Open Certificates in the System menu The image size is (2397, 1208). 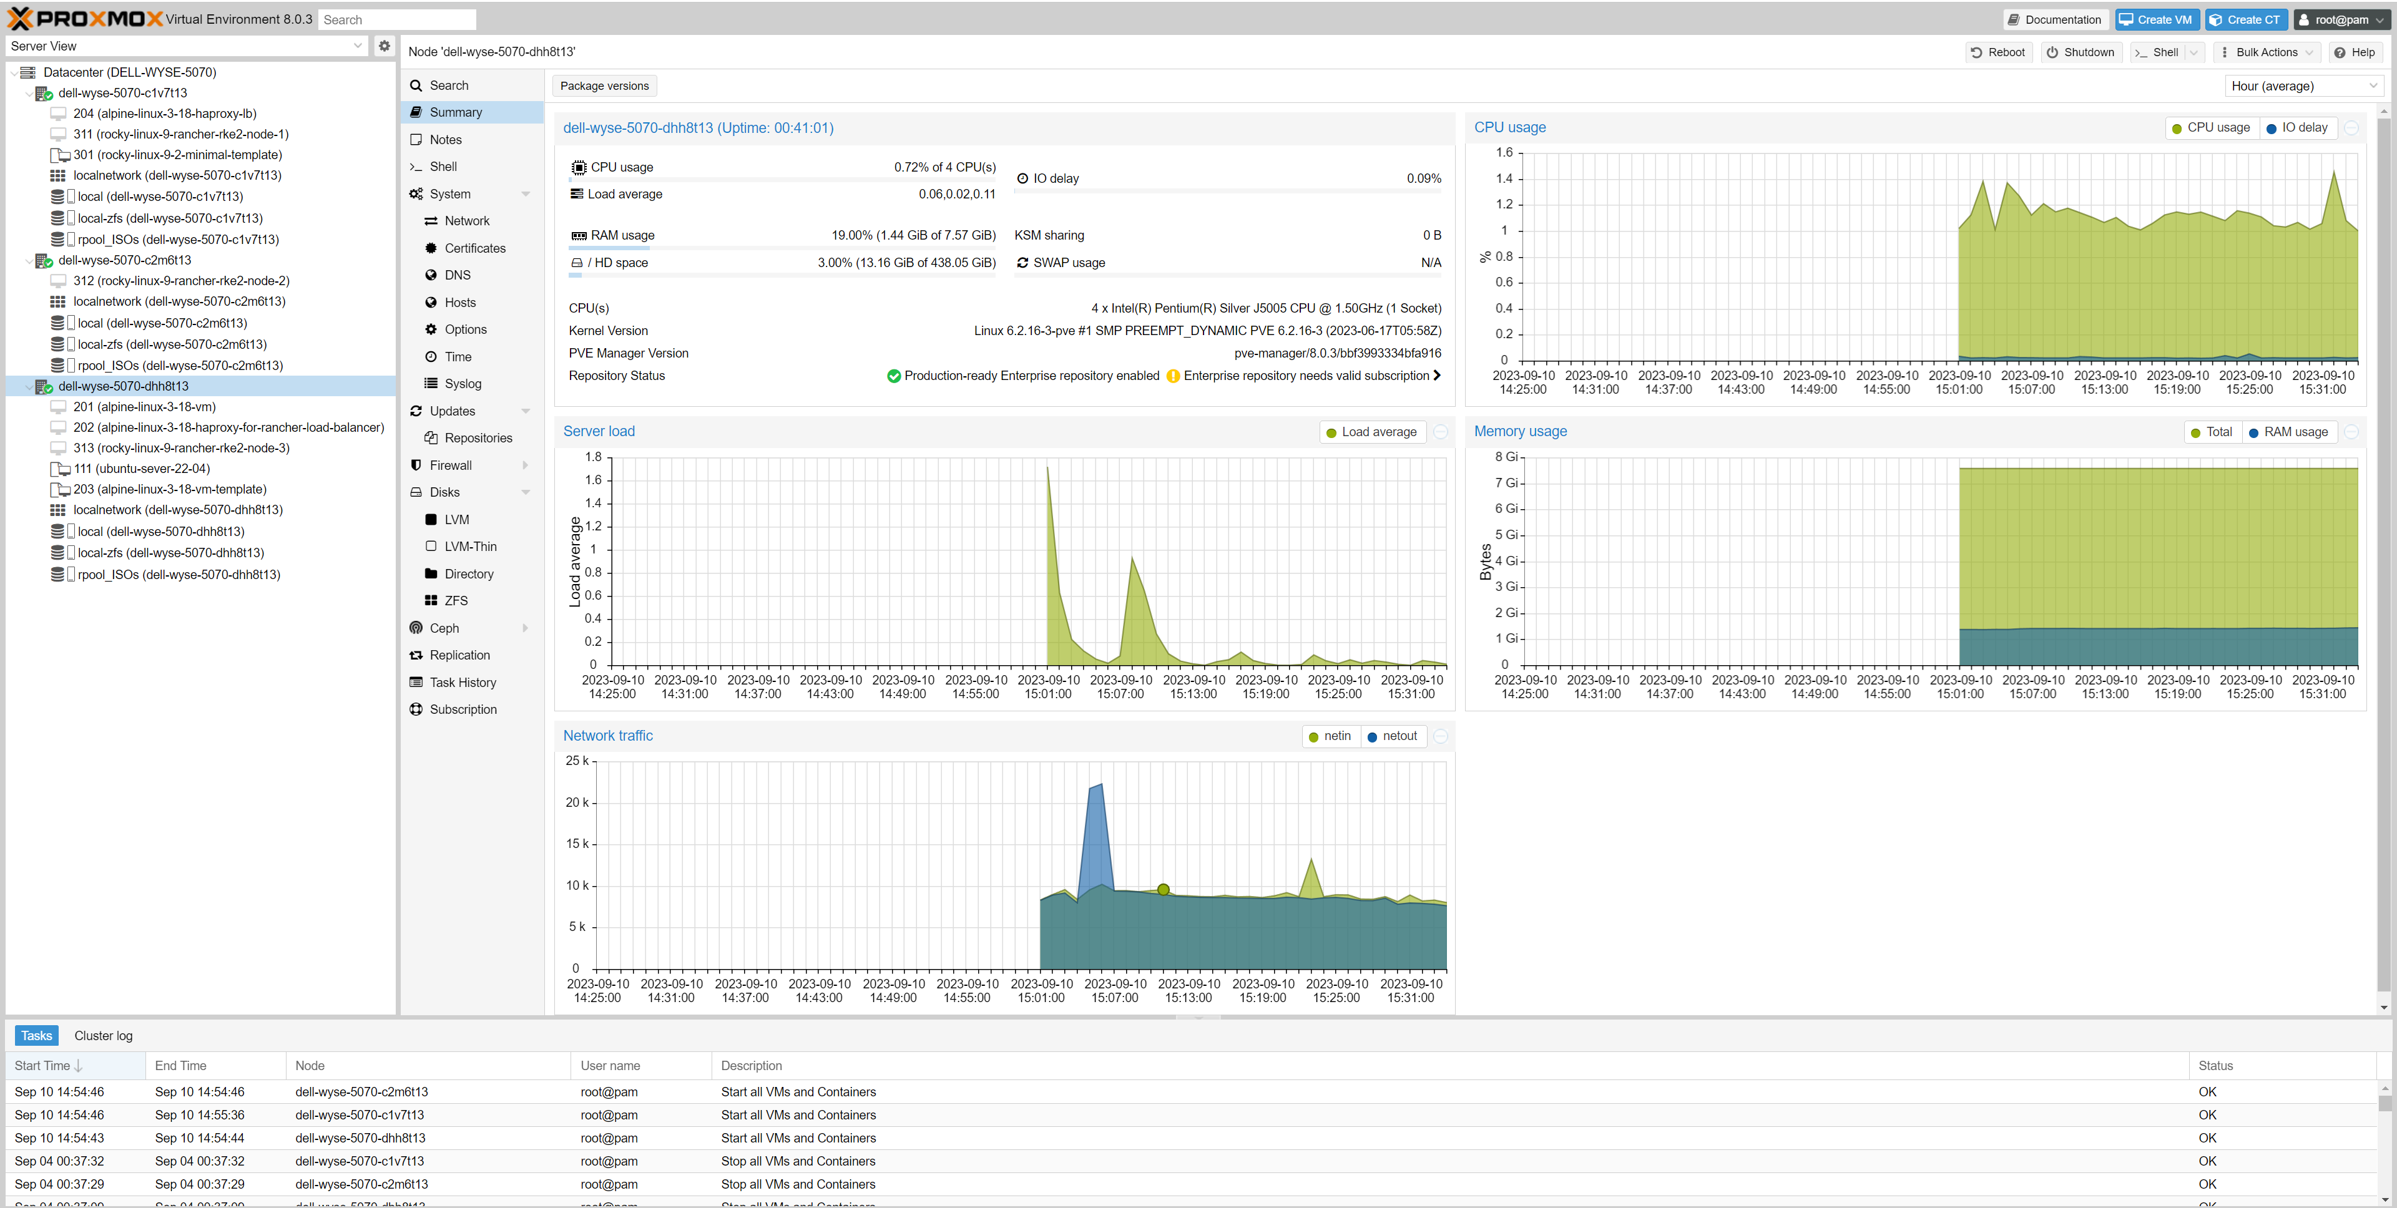(474, 248)
